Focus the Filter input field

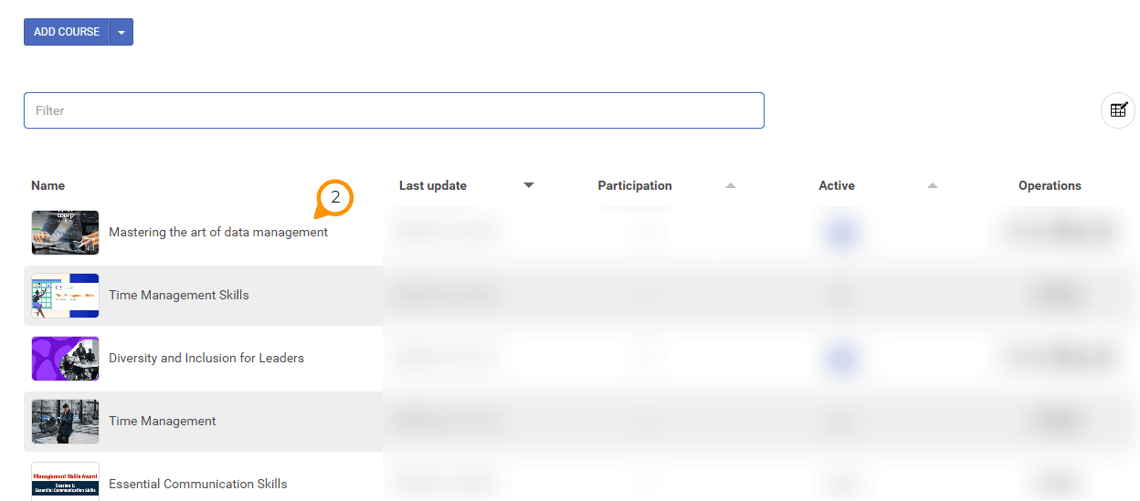pos(394,110)
